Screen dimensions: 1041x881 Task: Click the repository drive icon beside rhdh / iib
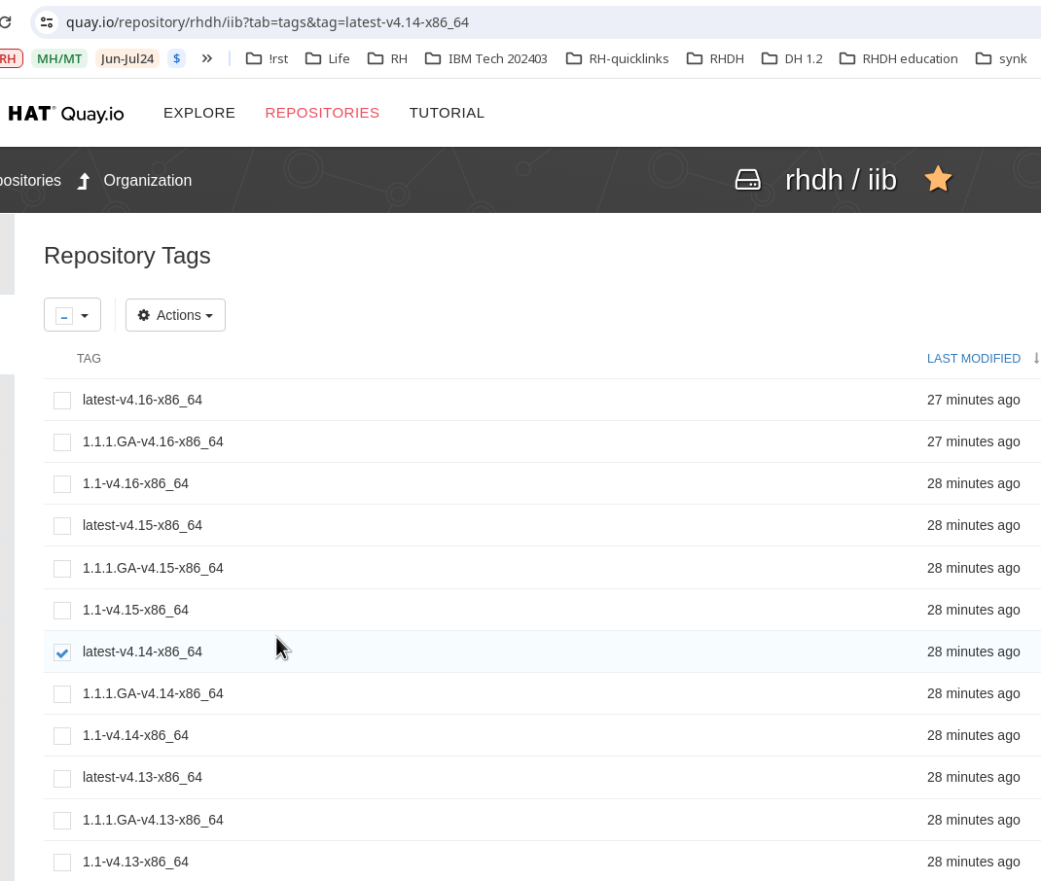click(x=747, y=180)
